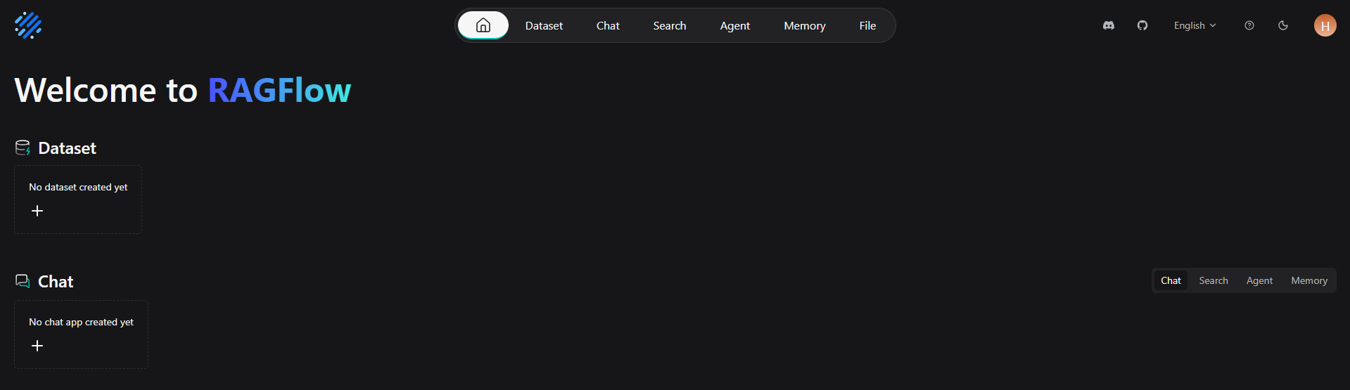Switch to the Search segment on the right
This screenshot has height=390, width=1350.
(1214, 280)
